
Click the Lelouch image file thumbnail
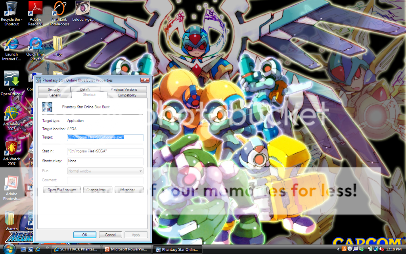click(82, 9)
